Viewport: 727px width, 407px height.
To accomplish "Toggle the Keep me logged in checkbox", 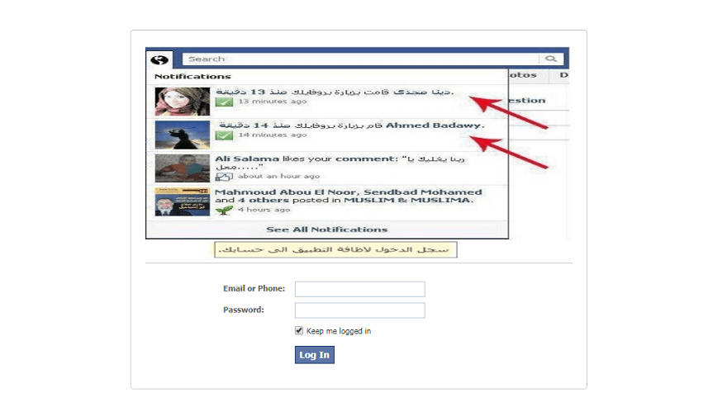I will (x=299, y=330).
